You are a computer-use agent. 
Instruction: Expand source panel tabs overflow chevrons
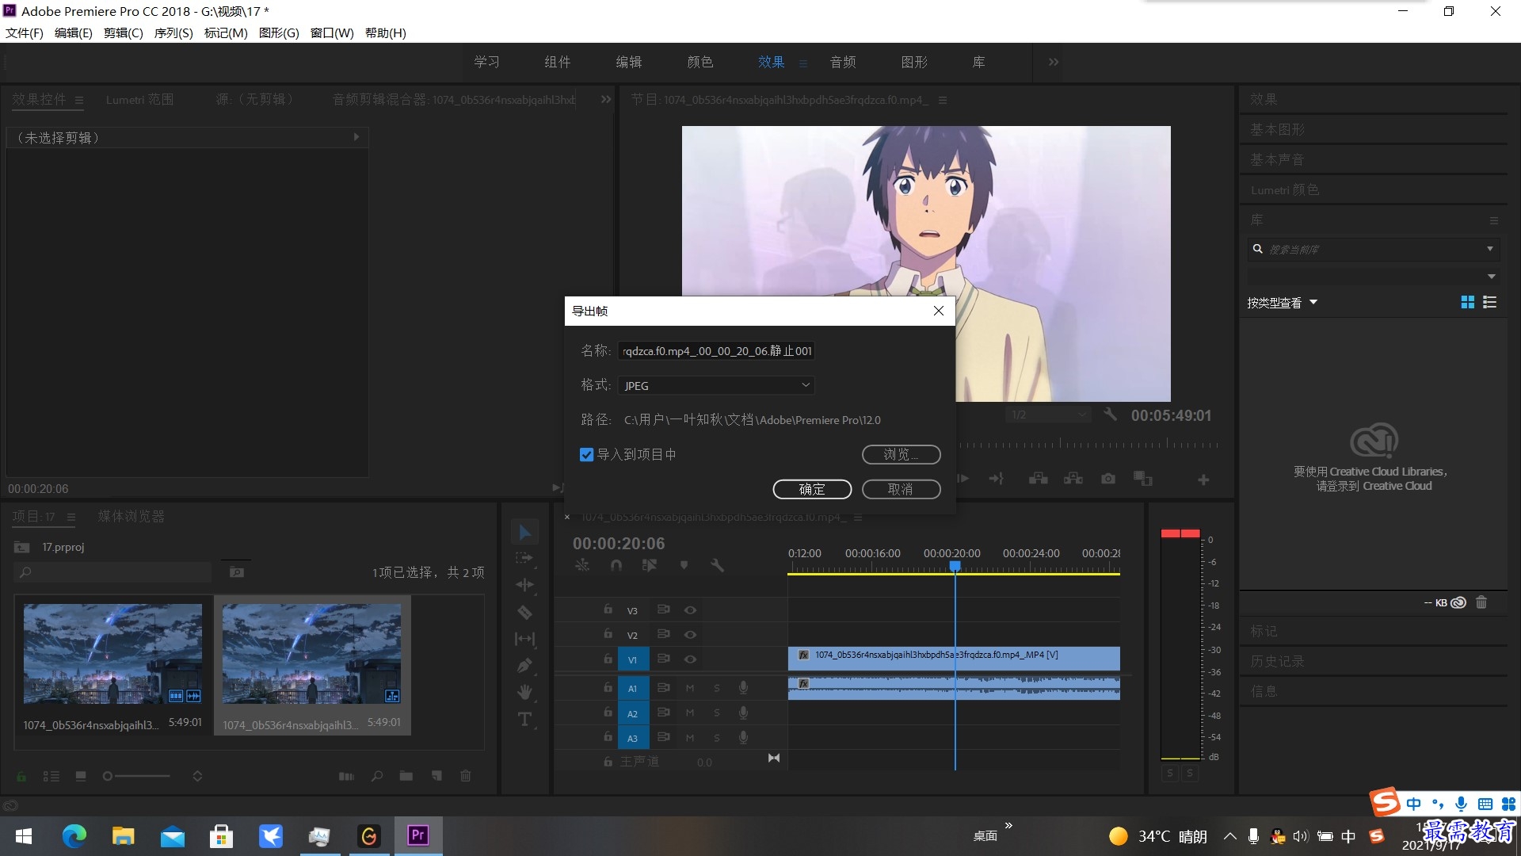click(606, 100)
